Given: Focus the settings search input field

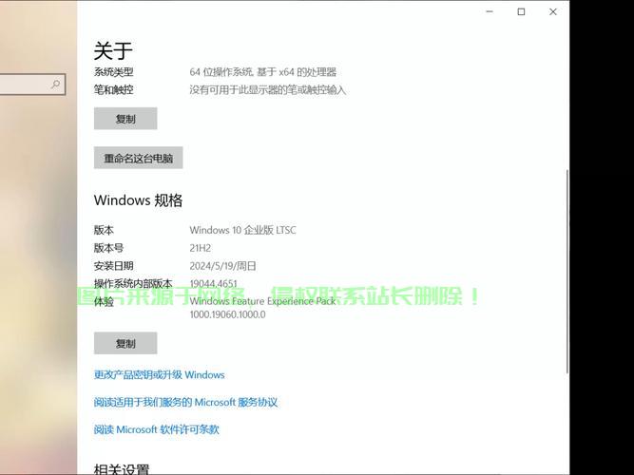Looking at the screenshot, I should (x=31, y=85).
